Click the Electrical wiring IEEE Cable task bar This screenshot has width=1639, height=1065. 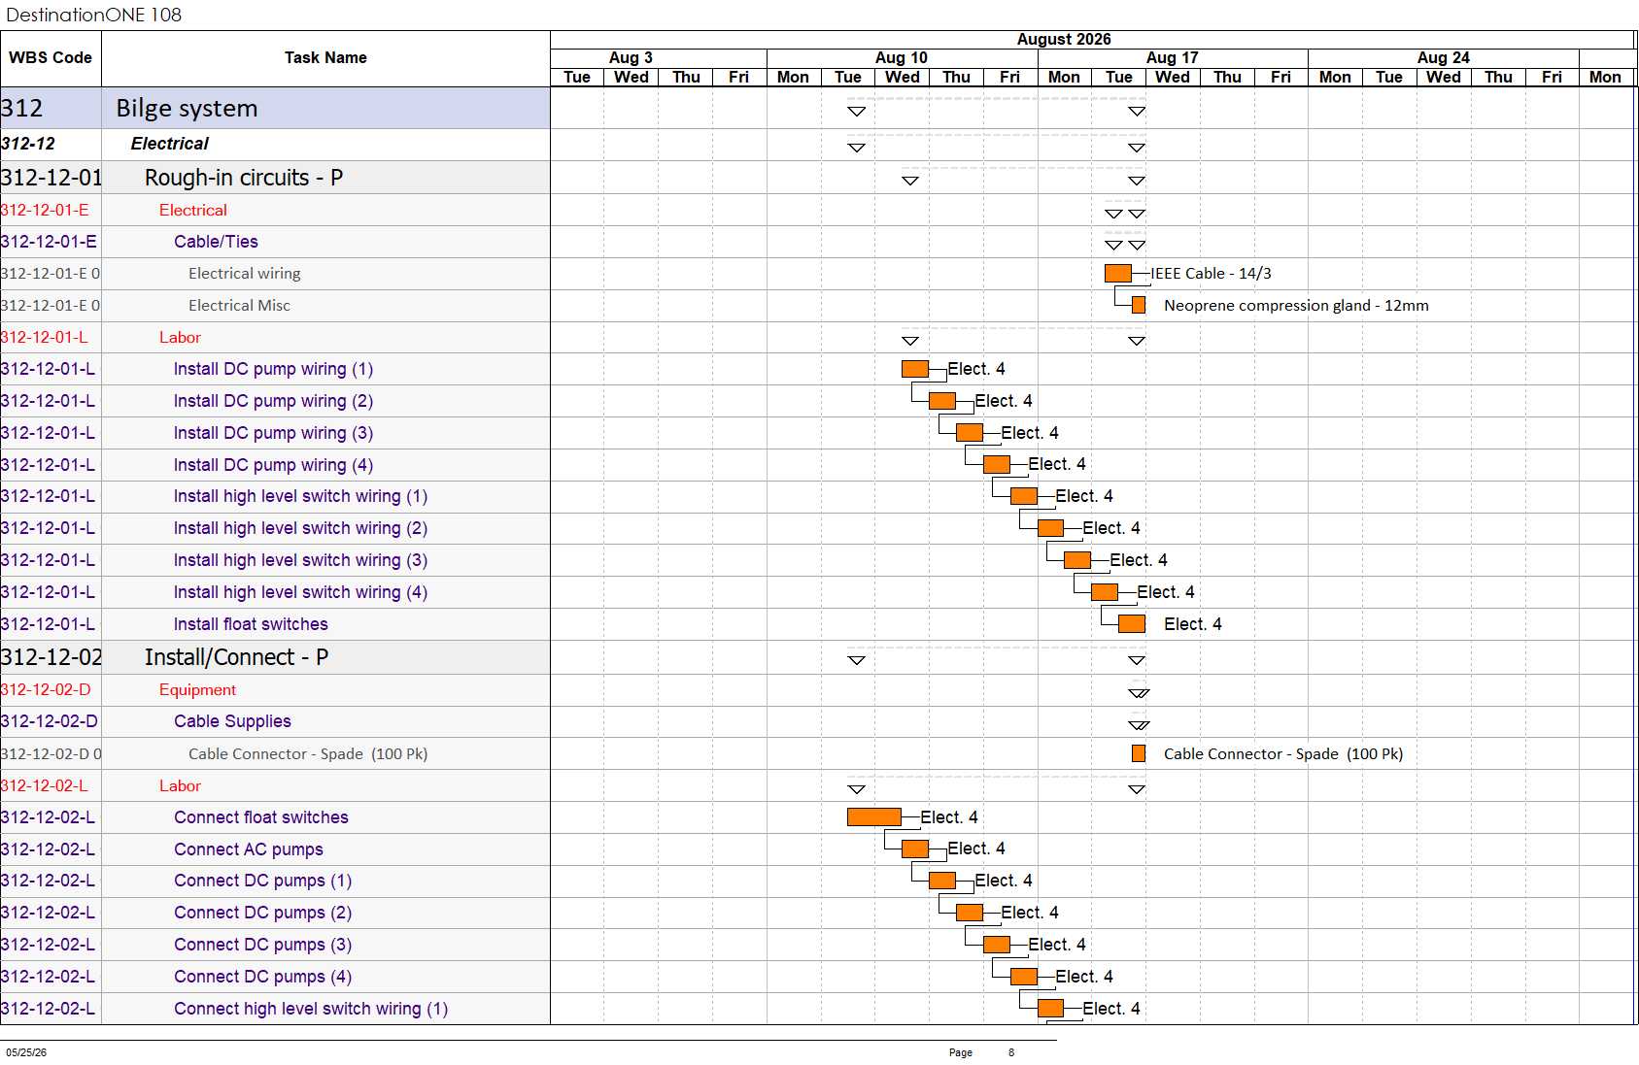(1117, 274)
